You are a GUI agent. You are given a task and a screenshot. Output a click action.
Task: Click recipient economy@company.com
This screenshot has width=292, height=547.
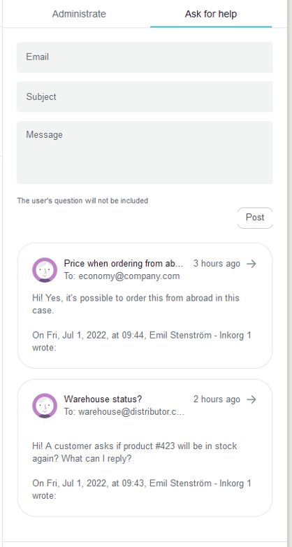point(122,276)
